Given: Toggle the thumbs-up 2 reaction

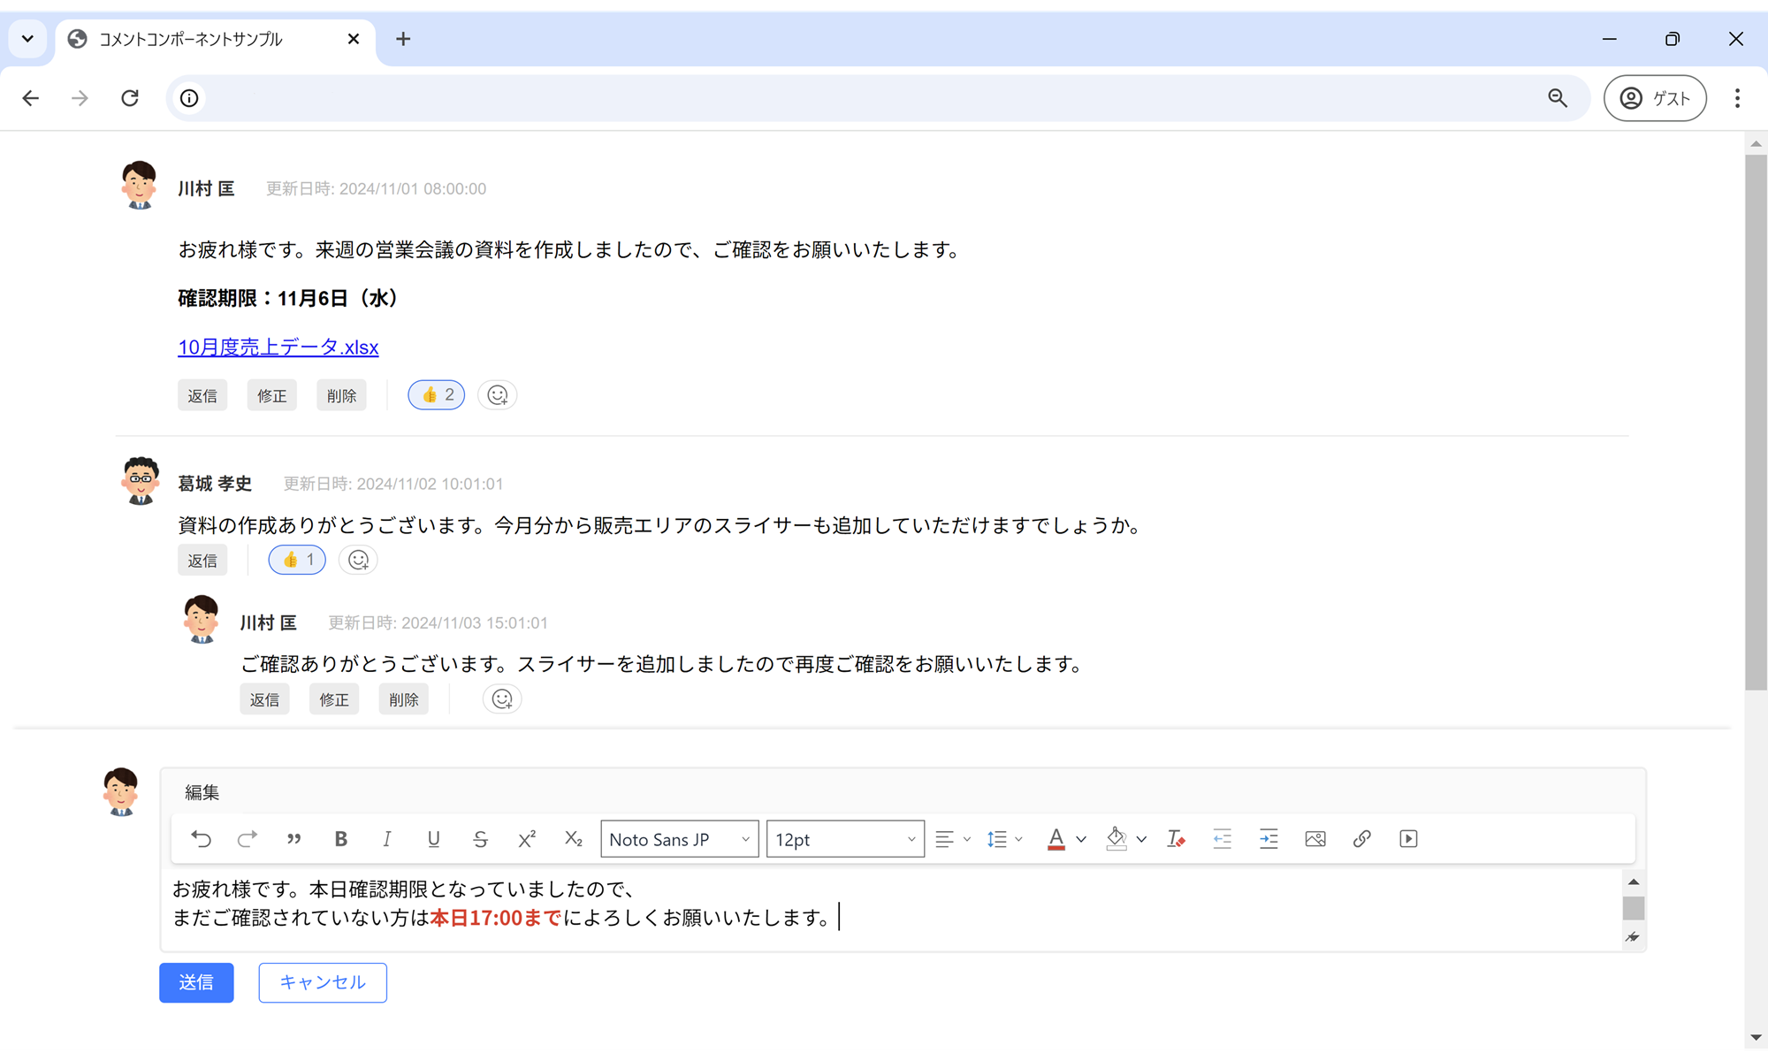Looking at the screenshot, I should (x=437, y=395).
